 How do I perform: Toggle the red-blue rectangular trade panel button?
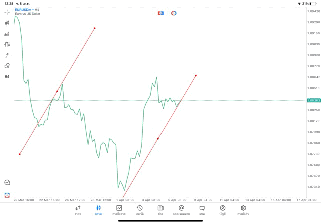160,13
